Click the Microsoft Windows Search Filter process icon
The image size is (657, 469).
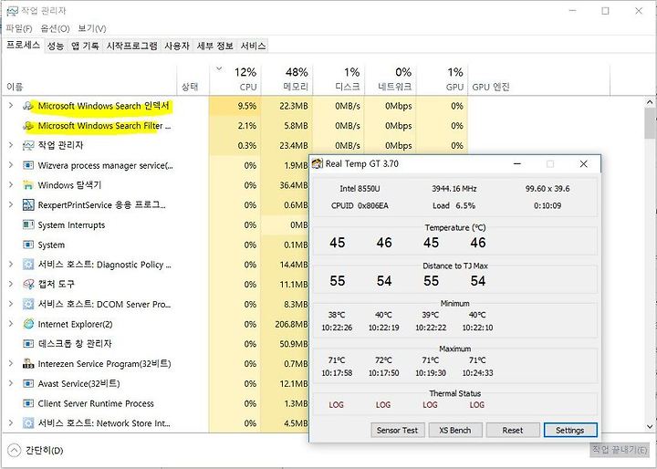pyautogui.click(x=28, y=126)
